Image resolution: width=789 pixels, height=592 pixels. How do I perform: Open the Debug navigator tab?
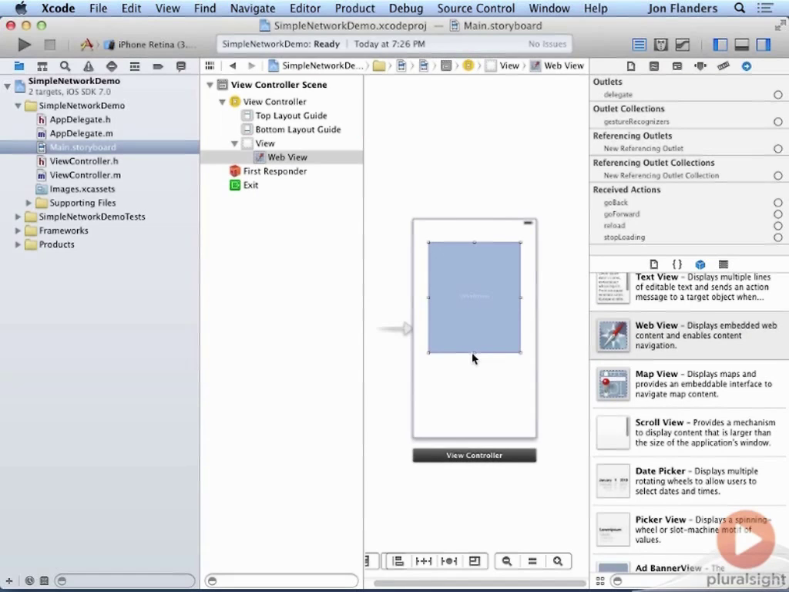(x=134, y=66)
